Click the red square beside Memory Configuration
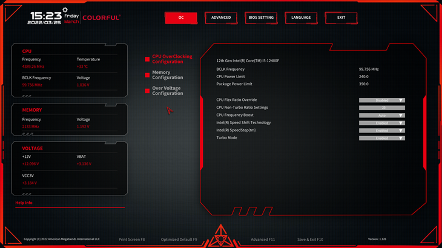The image size is (442, 248). tap(147, 74)
